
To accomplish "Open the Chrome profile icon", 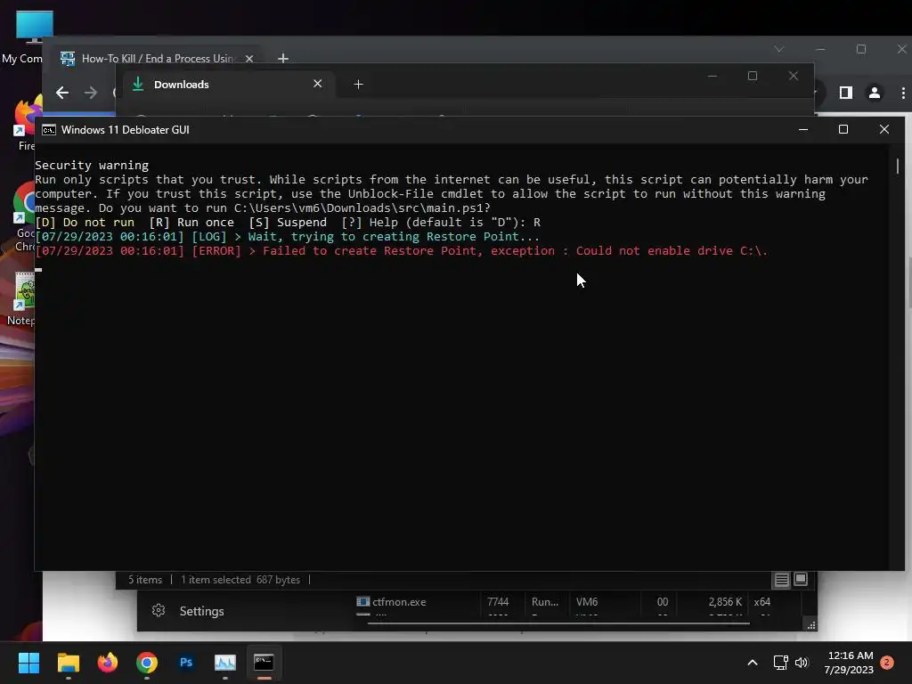I will pos(875,93).
